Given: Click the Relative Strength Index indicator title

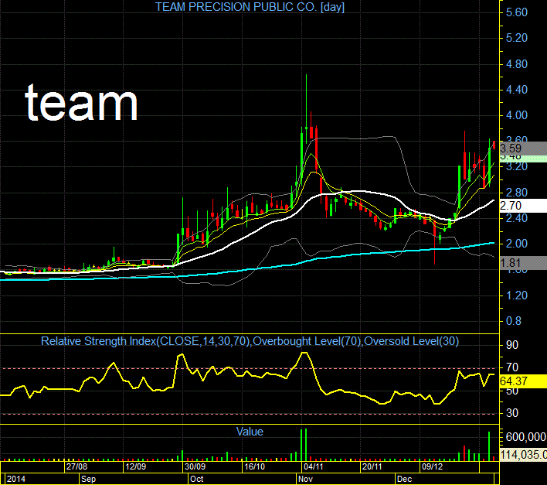Looking at the screenshot, I should tap(250, 341).
